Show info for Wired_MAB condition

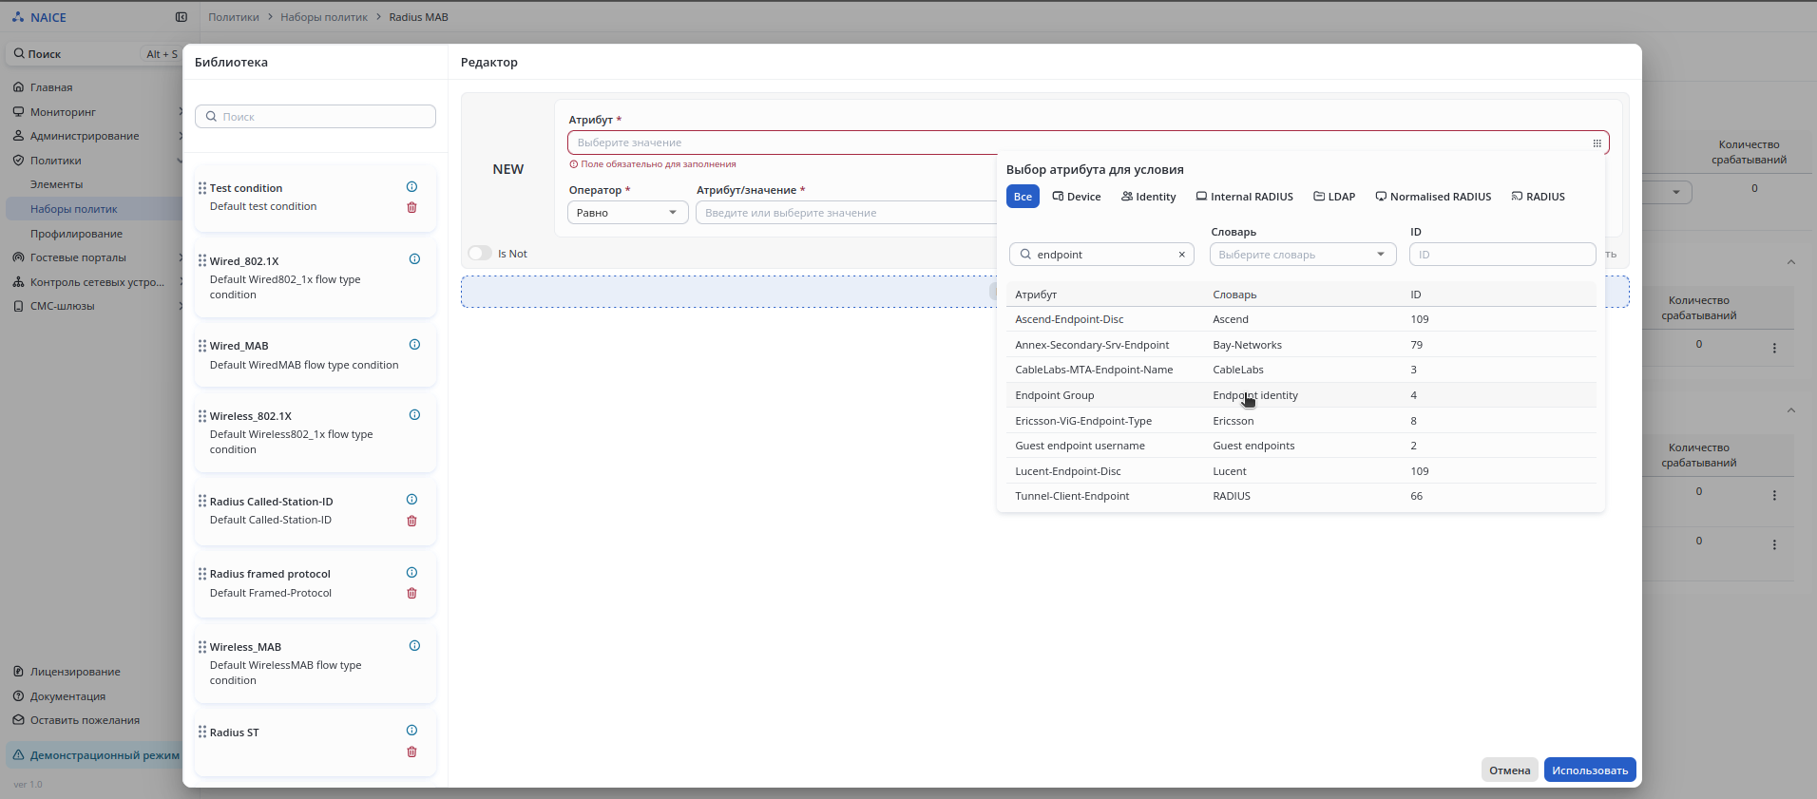[x=414, y=345]
